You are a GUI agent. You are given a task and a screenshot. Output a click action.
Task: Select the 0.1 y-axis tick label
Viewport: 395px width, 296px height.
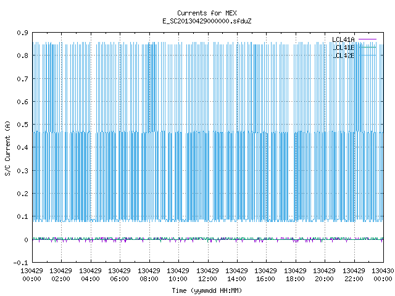(x=22, y=216)
